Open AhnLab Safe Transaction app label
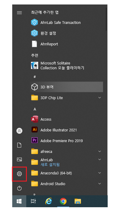 pos(61,22)
